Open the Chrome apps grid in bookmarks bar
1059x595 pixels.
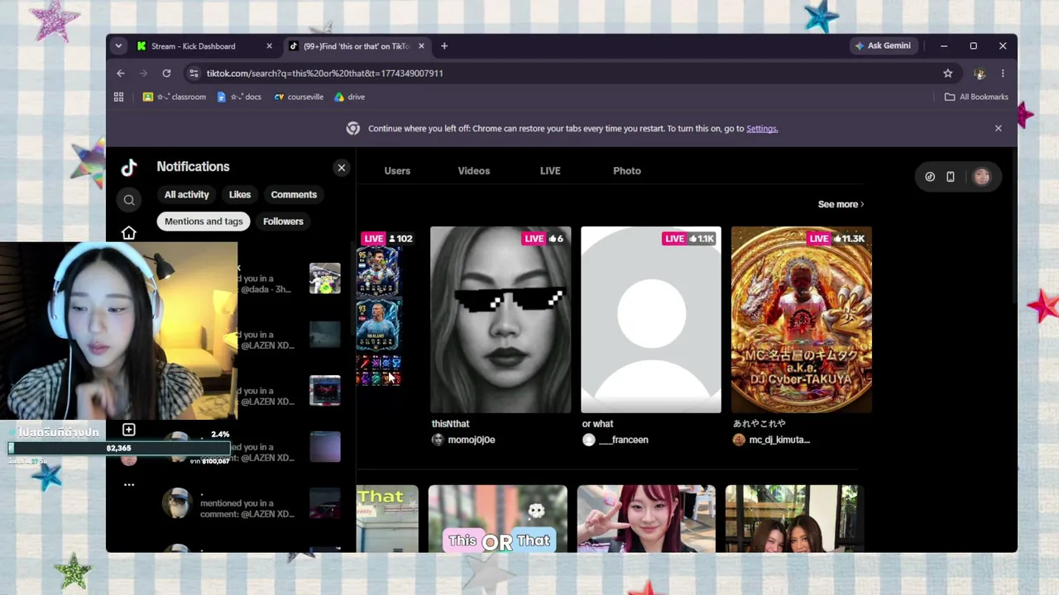pyautogui.click(x=118, y=97)
